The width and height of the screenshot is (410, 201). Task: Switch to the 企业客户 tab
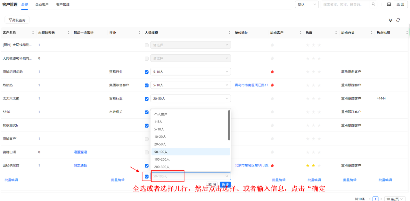click(42, 4)
